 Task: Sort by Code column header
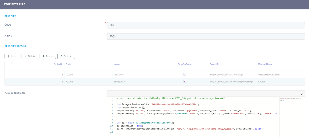[68, 64]
